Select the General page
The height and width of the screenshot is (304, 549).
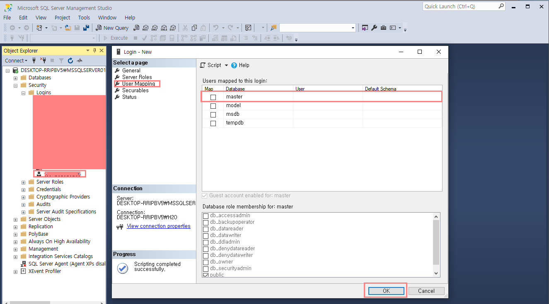(x=131, y=70)
